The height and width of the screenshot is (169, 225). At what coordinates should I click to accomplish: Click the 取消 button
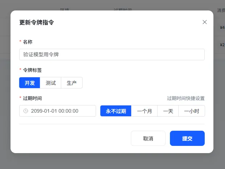(148, 138)
